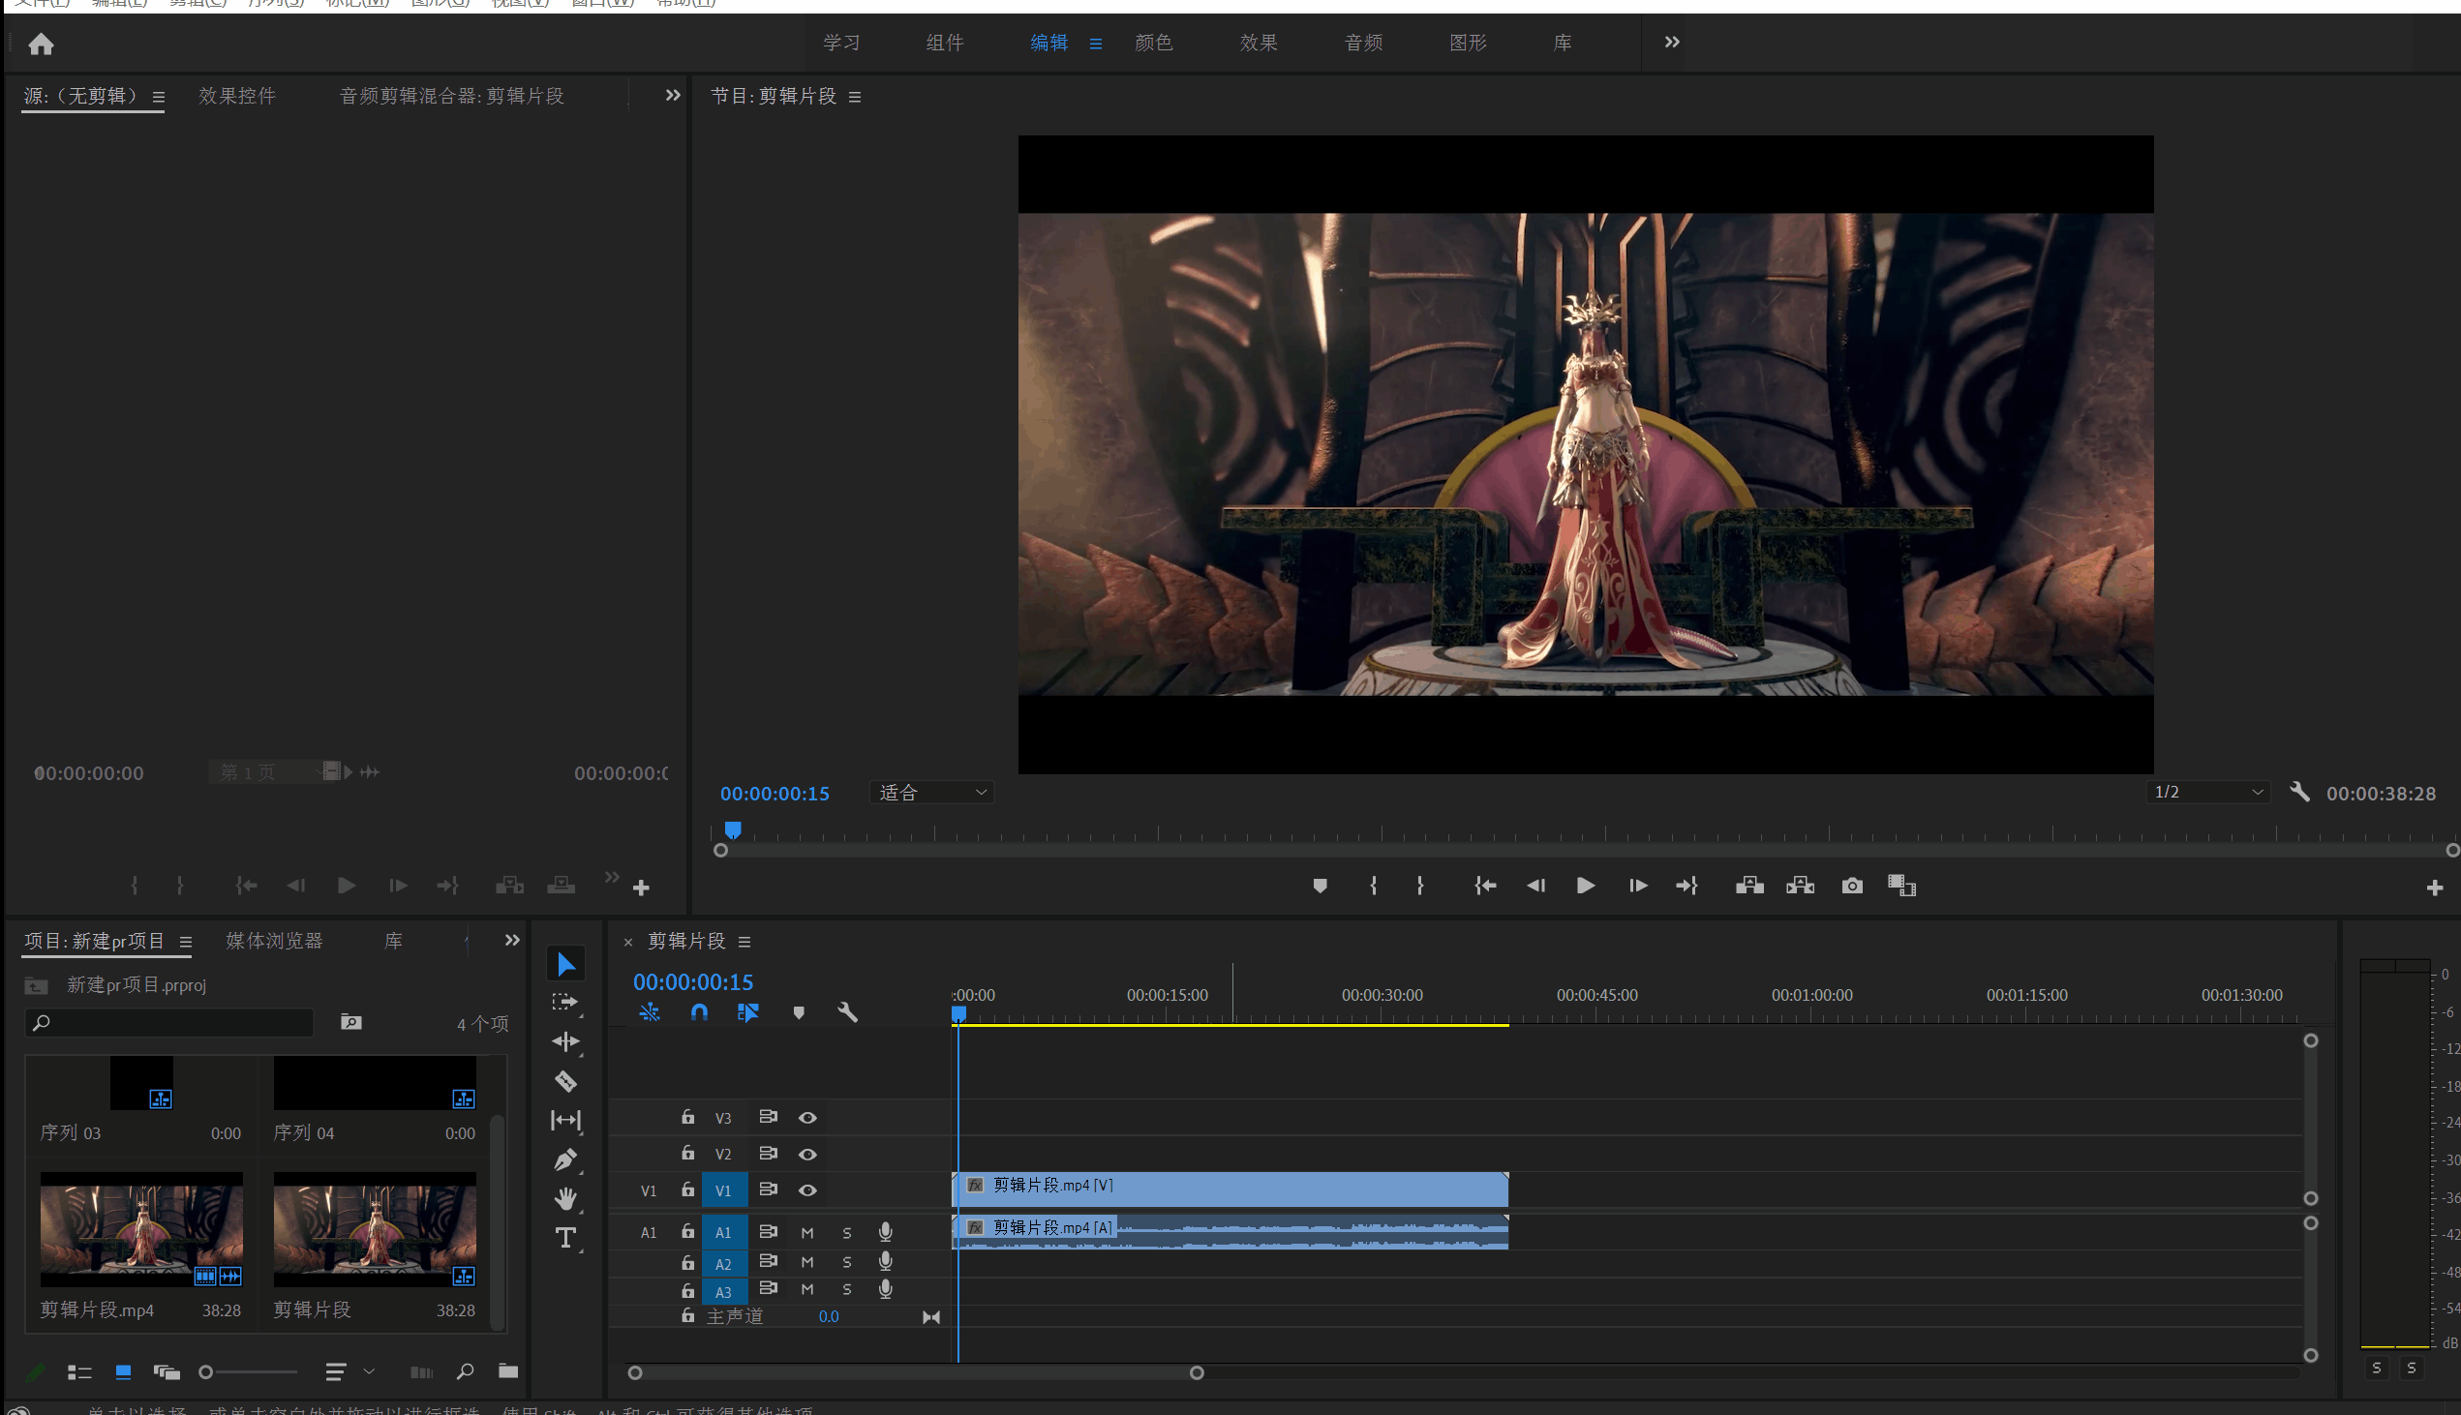Hide track V1 with eye icon

point(806,1190)
